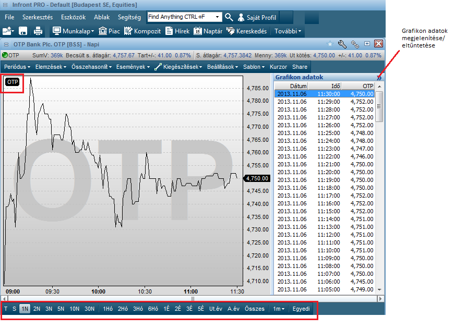This screenshot has width=454, height=329.
Task: Select the 5N period
Action: tap(61, 309)
